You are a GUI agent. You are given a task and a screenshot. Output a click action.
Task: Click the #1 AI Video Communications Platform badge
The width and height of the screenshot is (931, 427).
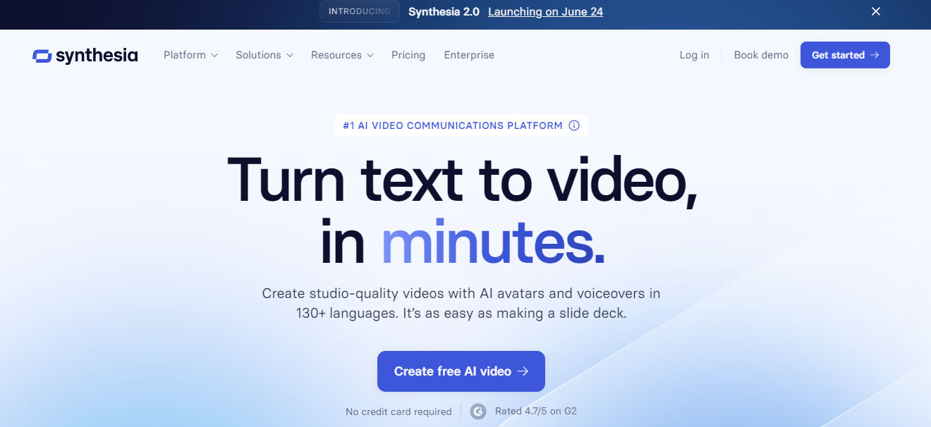click(x=461, y=125)
